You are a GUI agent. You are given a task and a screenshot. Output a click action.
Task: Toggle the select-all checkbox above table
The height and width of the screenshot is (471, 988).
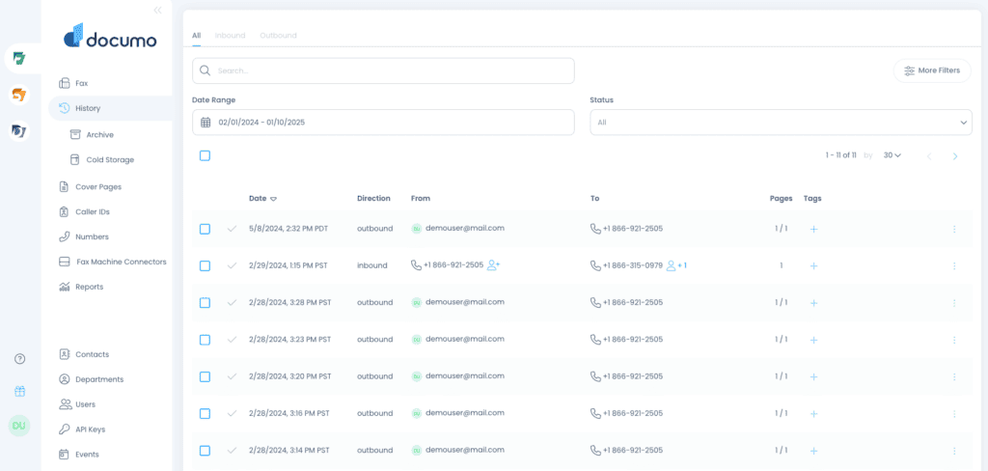[205, 155]
